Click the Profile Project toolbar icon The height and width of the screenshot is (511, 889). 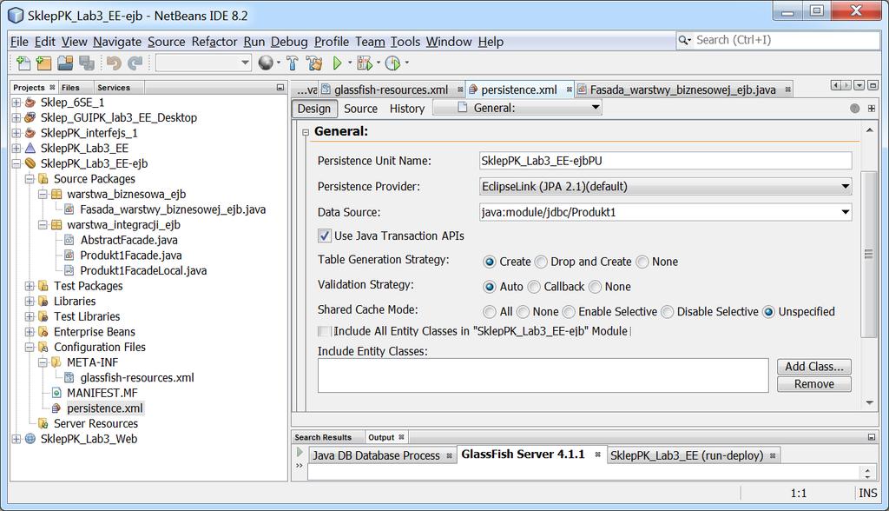(392, 63)
